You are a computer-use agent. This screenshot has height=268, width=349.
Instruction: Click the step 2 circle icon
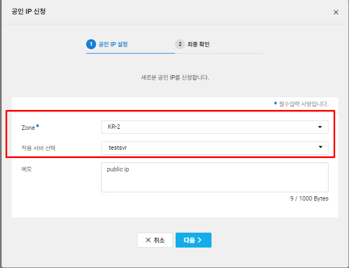coord(180,44)
